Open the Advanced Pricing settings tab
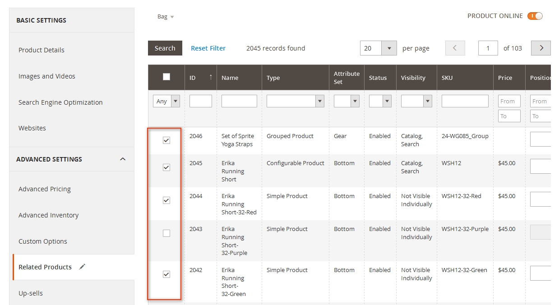The width and height of the screenshot is (559, 305). click(x=45, y=189)
